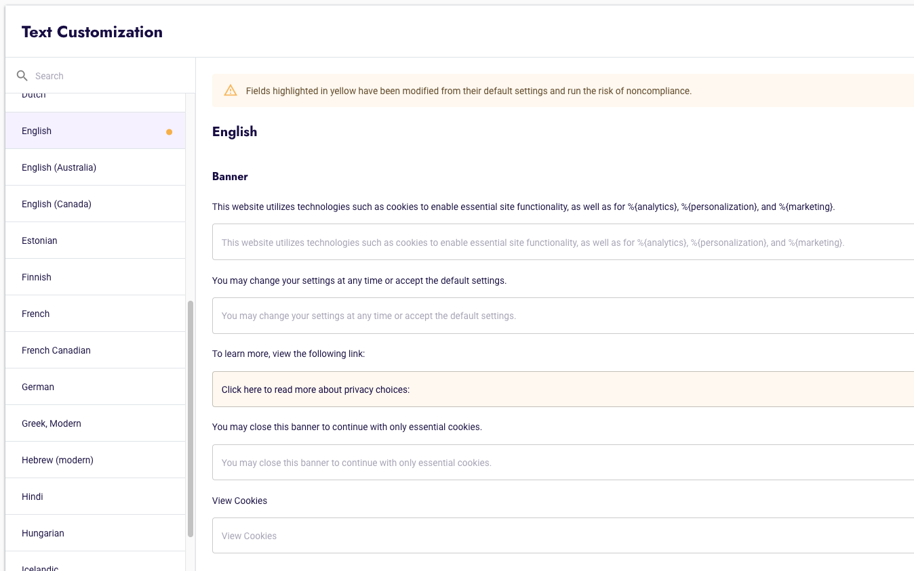Pick Hungarian language
This screenshot has height=571, width=914.
[x=95, y=533]
